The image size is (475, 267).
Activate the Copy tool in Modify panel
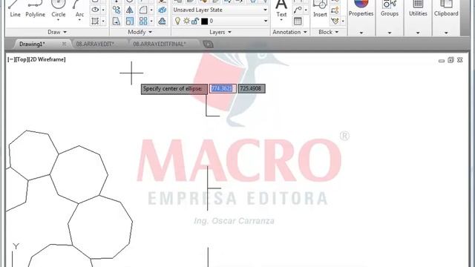coord(117,10)
